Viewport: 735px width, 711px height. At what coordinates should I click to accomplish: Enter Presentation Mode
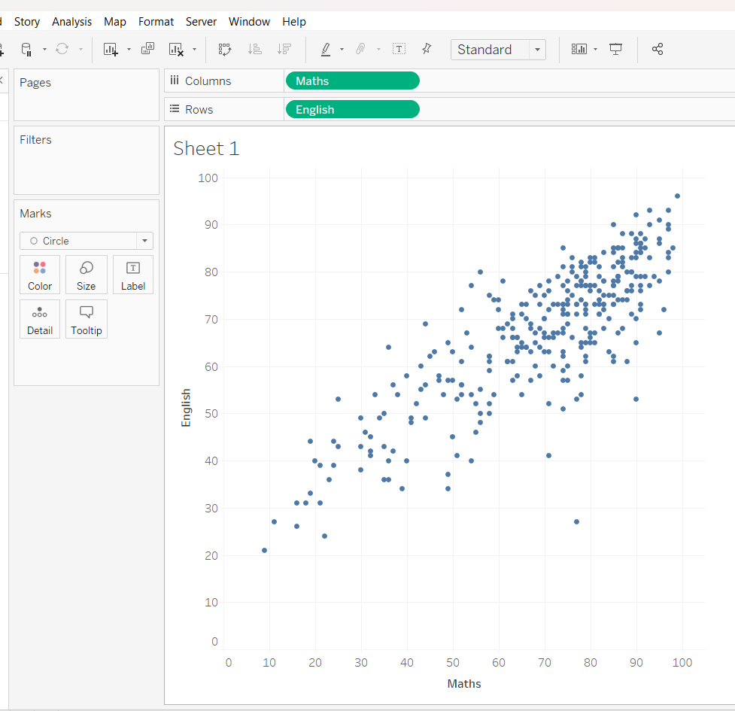pyautogui.click(x=616, y=50)
